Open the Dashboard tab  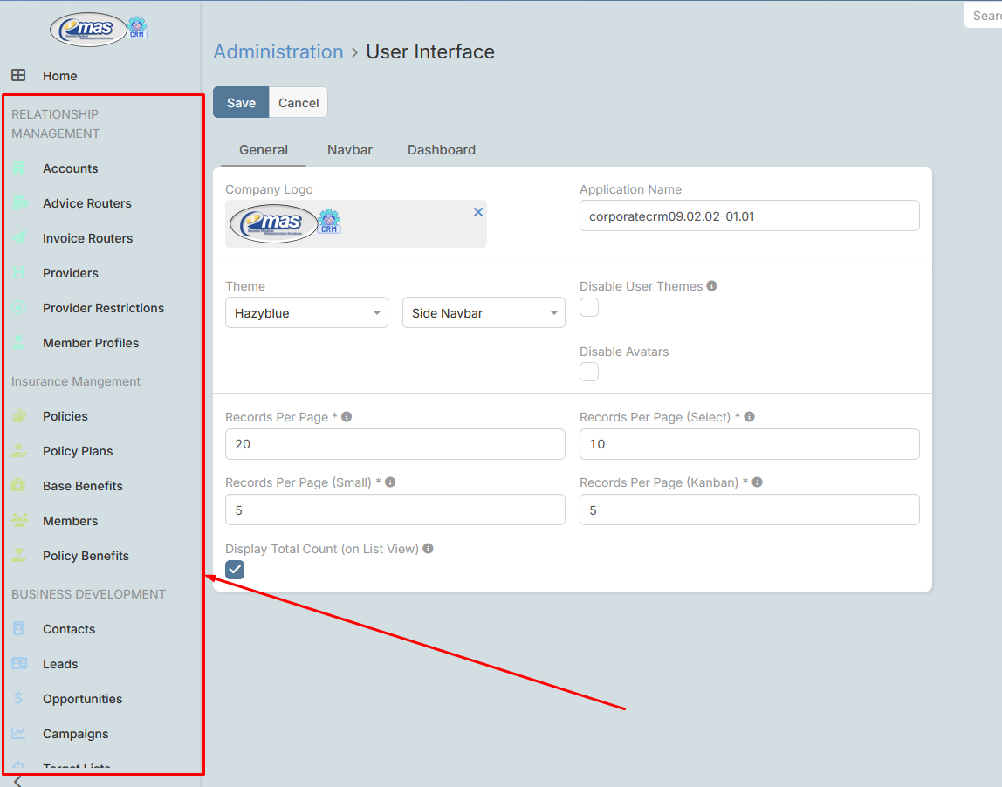[x=442, y=150]
